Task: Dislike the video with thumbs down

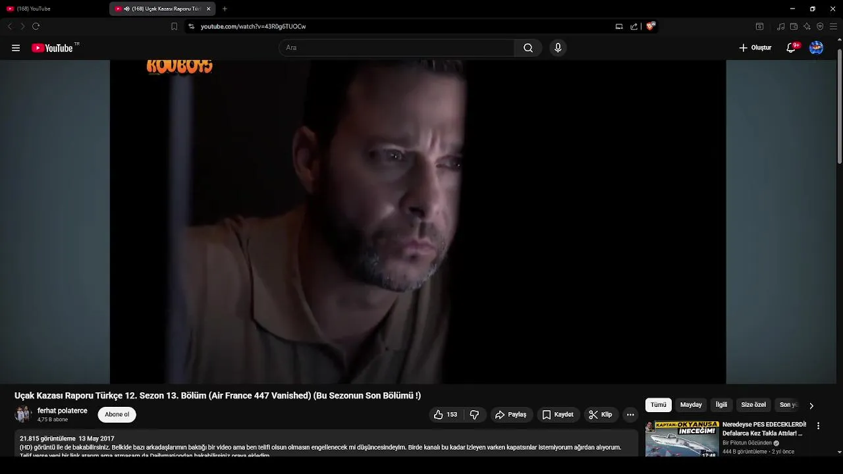Action: tap(474, 415)
